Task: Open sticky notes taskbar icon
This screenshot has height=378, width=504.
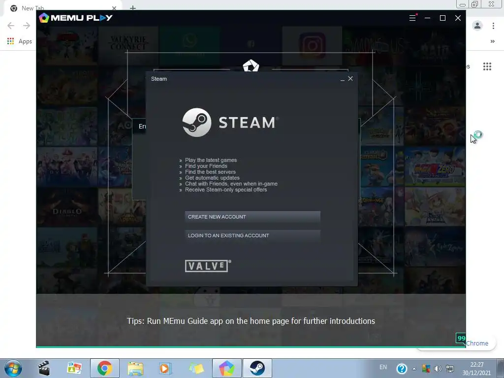Action: [x=196, y=369]
